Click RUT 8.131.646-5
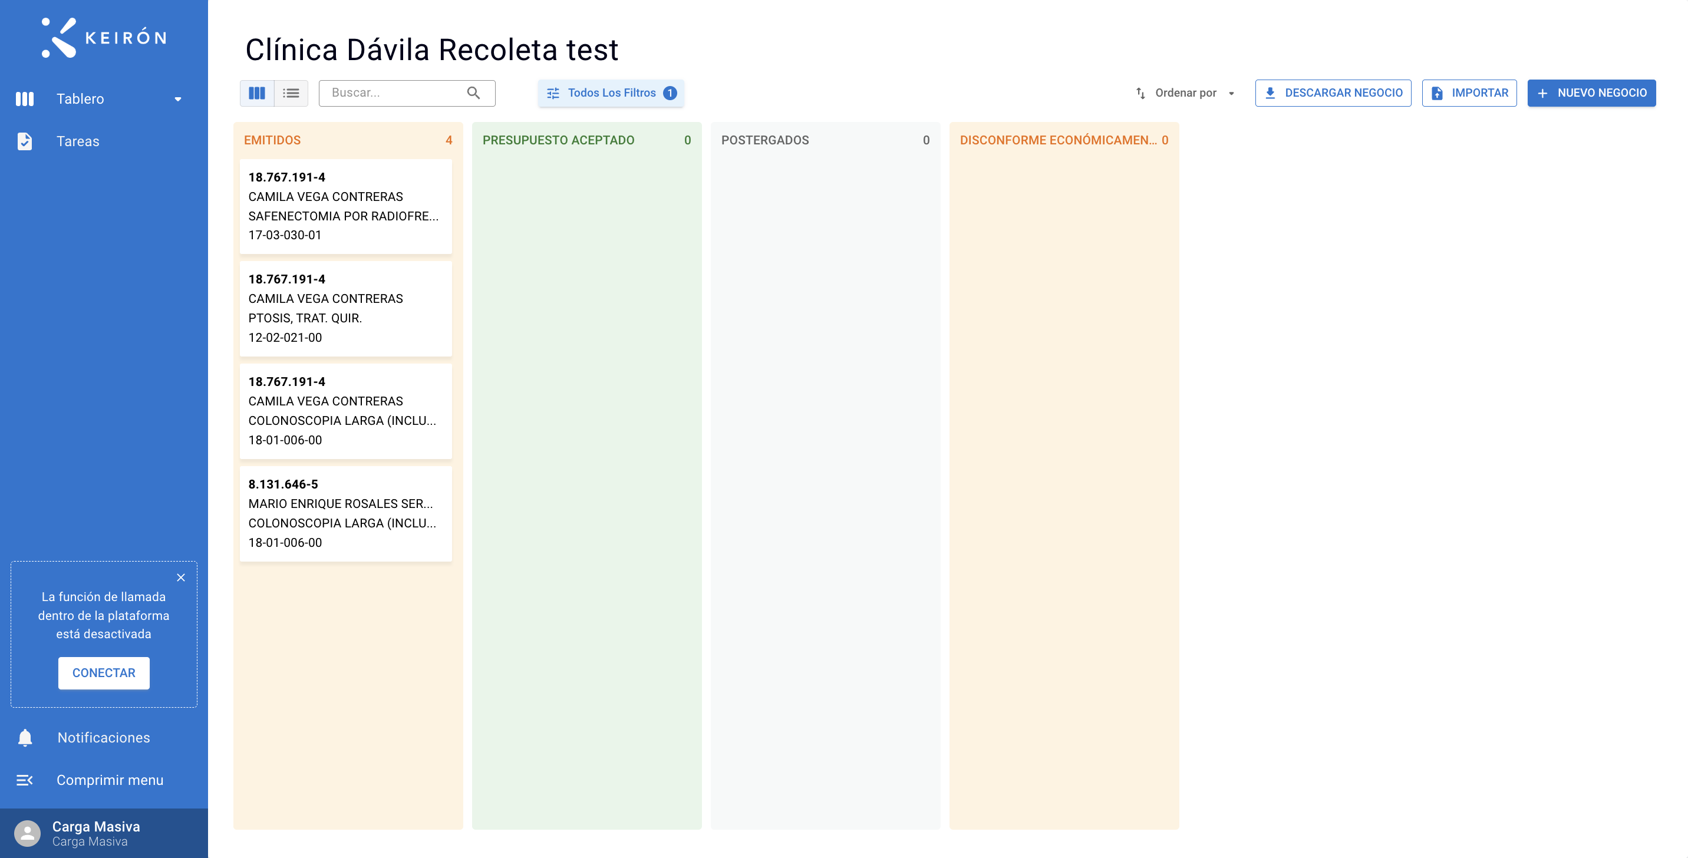This screenshot has width=1688, height=858. coord(283,484)
